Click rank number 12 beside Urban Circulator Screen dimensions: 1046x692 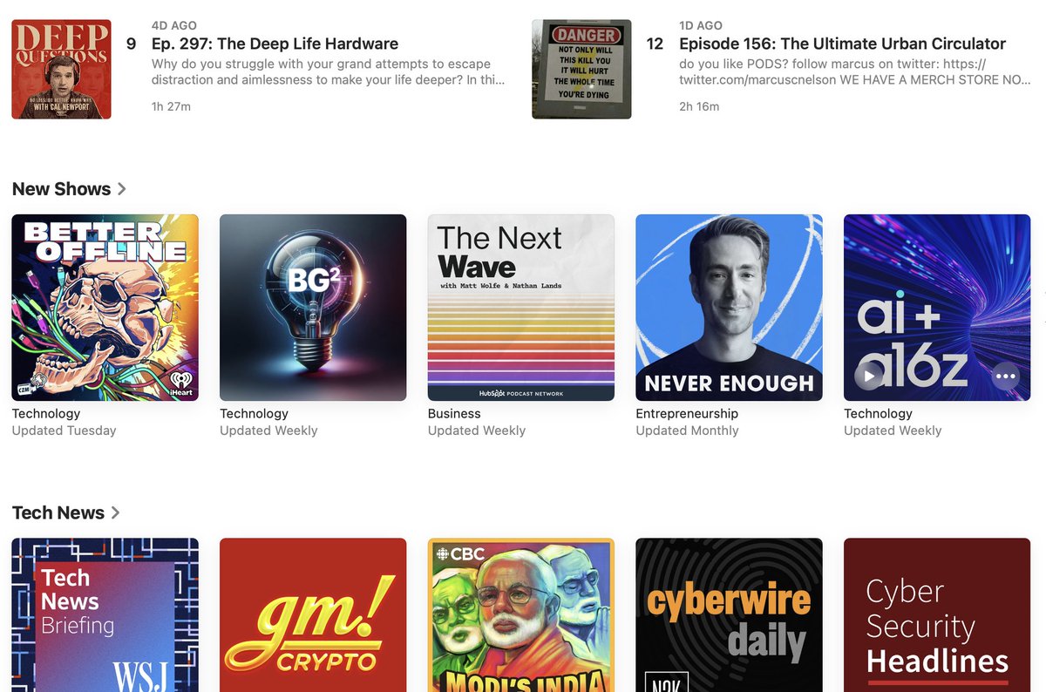tap(655, 44)
